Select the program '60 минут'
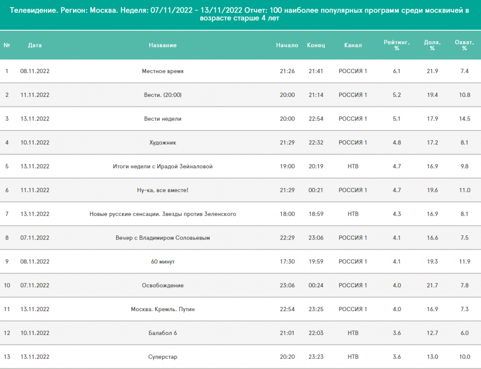The image size is (481, 369). tap(163, 261)
